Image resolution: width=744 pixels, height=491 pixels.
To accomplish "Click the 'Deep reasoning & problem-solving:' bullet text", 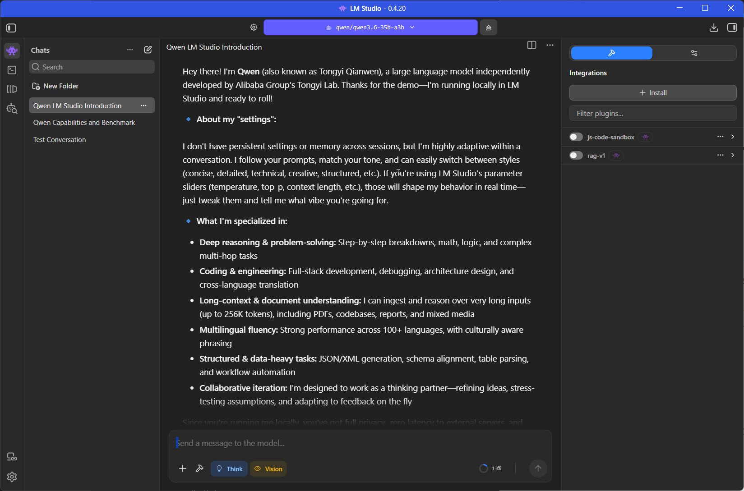I will click(268, 243).
